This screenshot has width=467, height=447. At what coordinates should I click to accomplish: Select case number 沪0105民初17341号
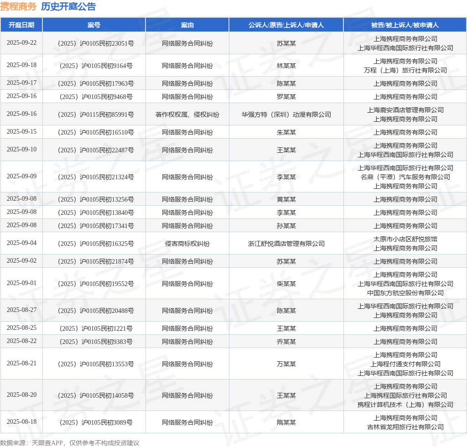[96, 226]
